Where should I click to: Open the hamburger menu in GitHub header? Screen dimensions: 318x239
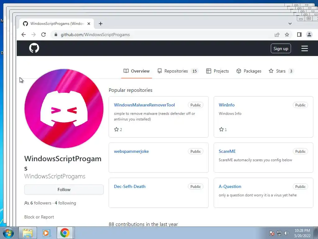pyautogui.click(x=304, y=48)
